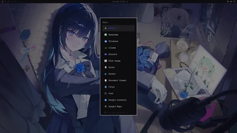Image resolution: width=237 pixels, height=133 pixels.
Task: Click the rightmost system tray icon
Action: tap(234, 1)
